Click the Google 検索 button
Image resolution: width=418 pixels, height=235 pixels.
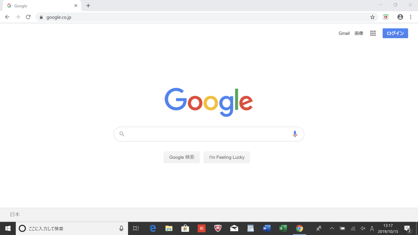(182, 157)
